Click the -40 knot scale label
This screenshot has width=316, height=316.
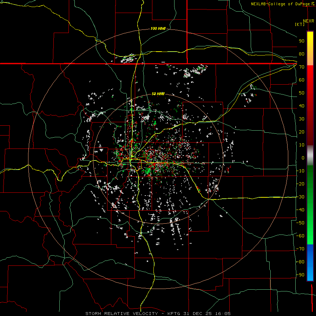[300, 210]
